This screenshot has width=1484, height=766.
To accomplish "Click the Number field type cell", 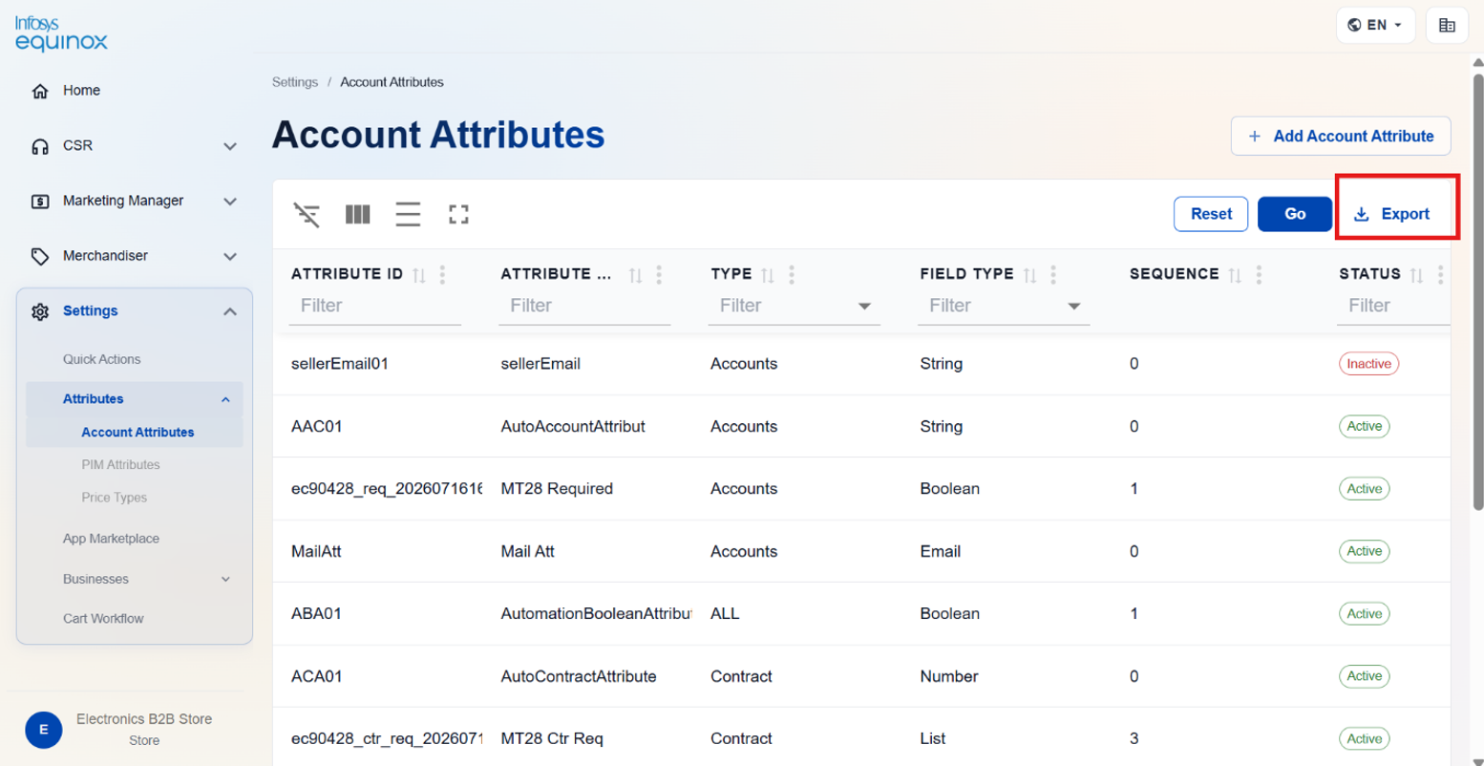I will click(948, 677).
